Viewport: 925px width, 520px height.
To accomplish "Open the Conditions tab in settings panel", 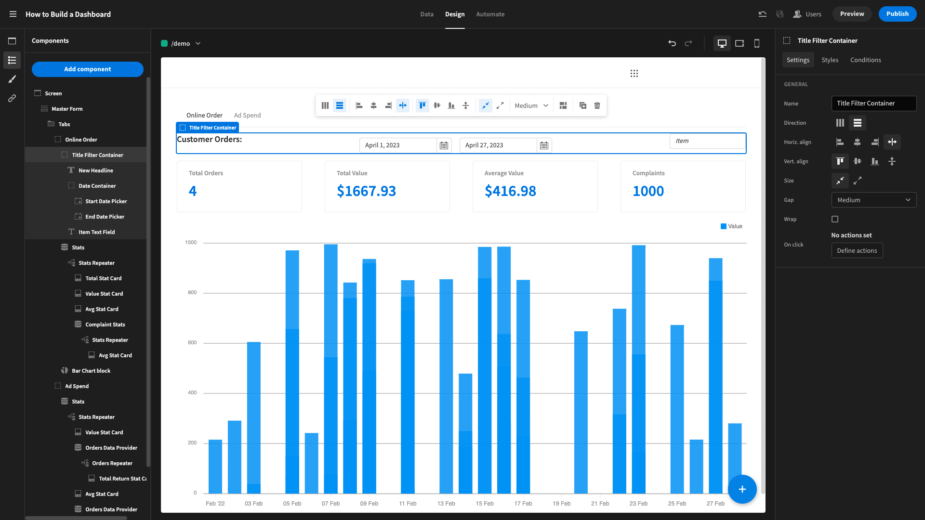I will pyautogui.click(x=866, y=60).
